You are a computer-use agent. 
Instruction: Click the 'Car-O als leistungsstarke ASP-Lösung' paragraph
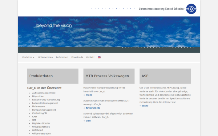pos(165,95)
